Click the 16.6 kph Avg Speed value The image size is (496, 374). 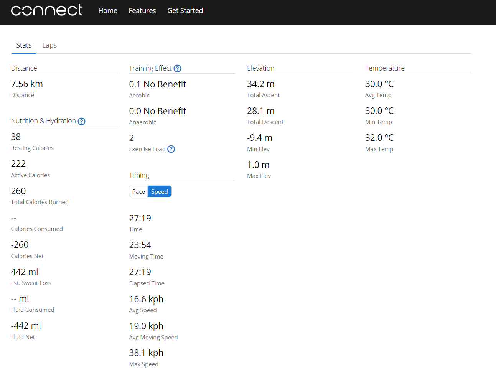click(x=146, y=299)
